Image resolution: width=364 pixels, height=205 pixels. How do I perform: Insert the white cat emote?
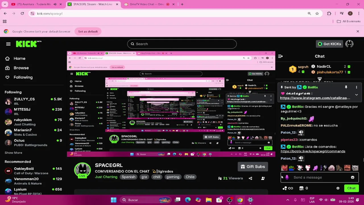355,168
